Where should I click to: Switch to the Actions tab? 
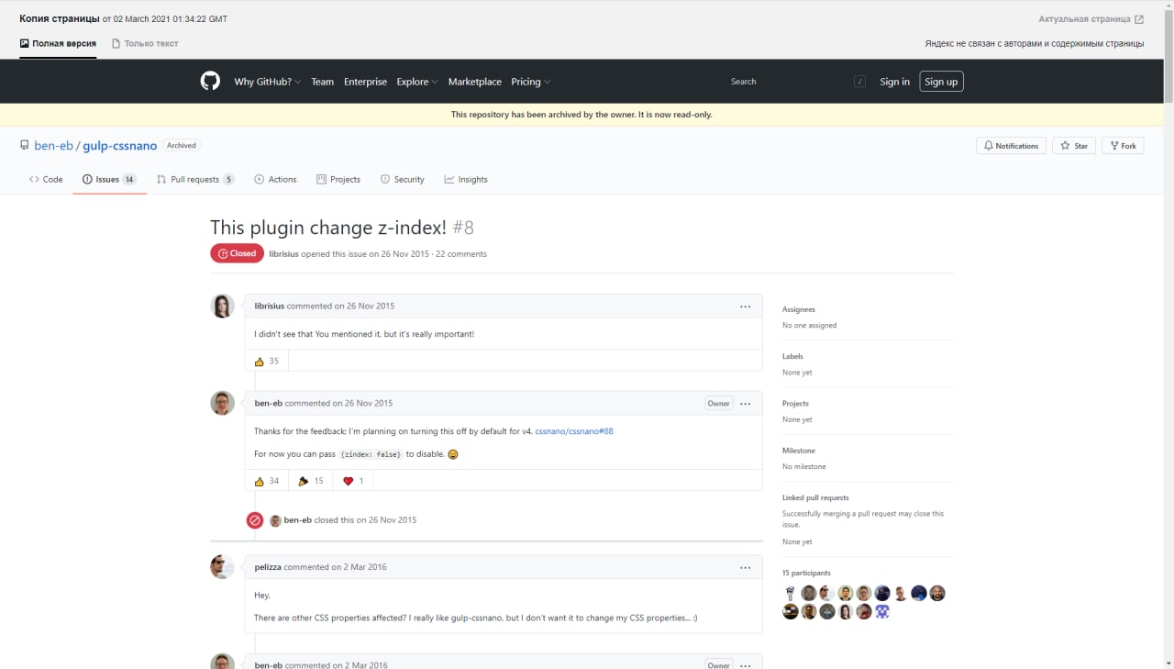(x=275, y=180)
